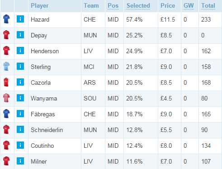Click Schneiderlin's info icon
222x169 pixels.
(x=20, y=129)
